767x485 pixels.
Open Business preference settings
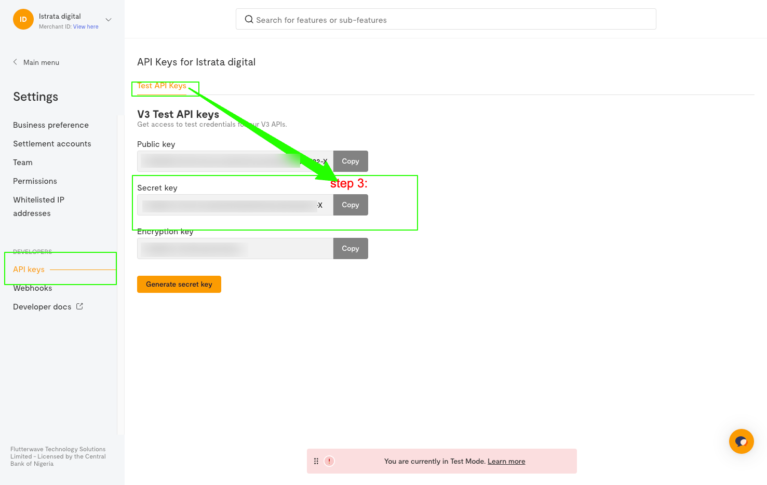tap(51, 125)
